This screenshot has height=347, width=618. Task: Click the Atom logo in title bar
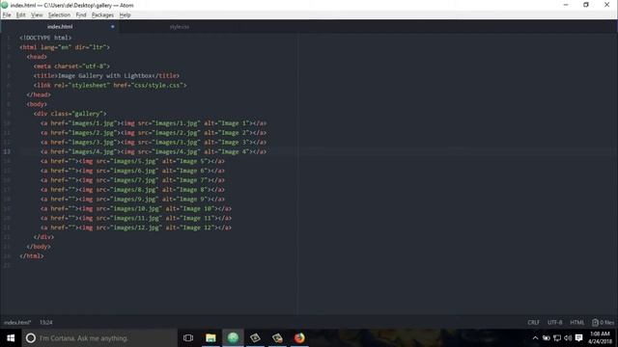pos(5,5)
